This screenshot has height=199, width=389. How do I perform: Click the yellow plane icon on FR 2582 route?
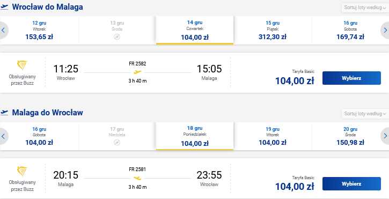pos(137,72)
